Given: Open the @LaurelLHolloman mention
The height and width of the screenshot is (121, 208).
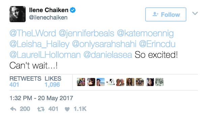Looking at the screenshot, I should [45, 55].
